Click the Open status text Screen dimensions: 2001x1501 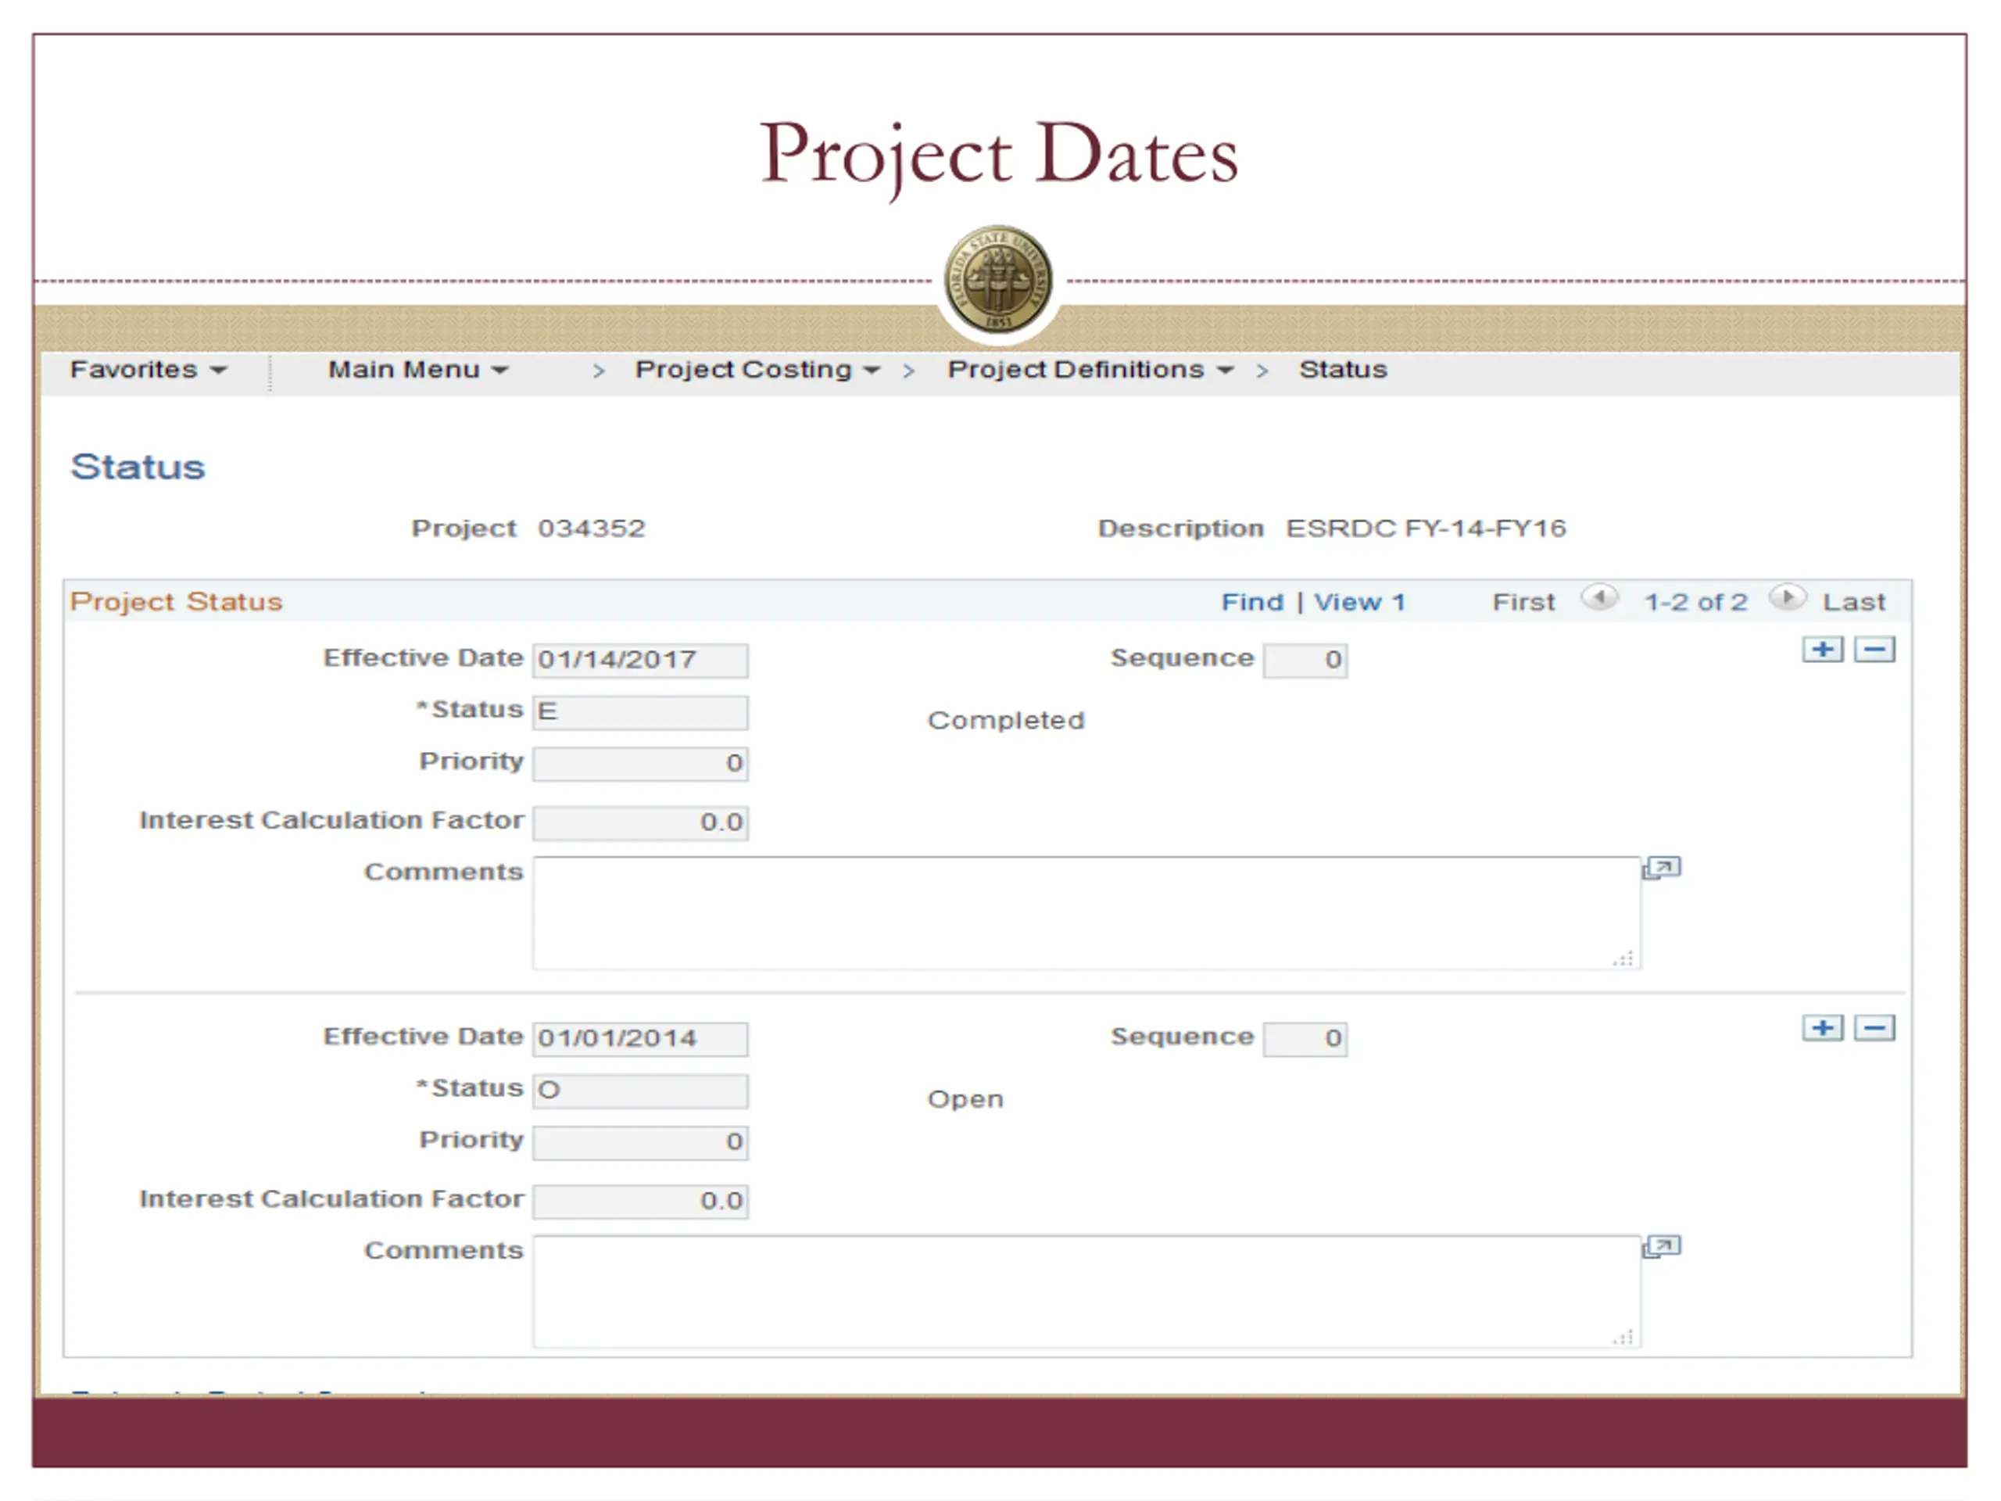[965, 1099]
